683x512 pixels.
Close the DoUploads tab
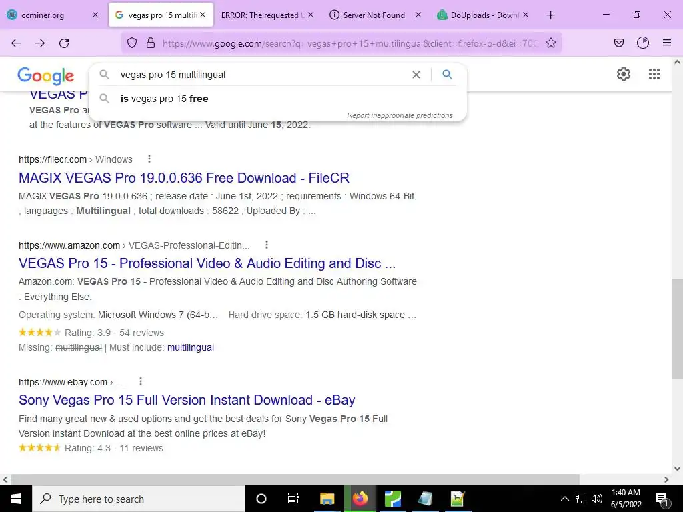[526, 15]
